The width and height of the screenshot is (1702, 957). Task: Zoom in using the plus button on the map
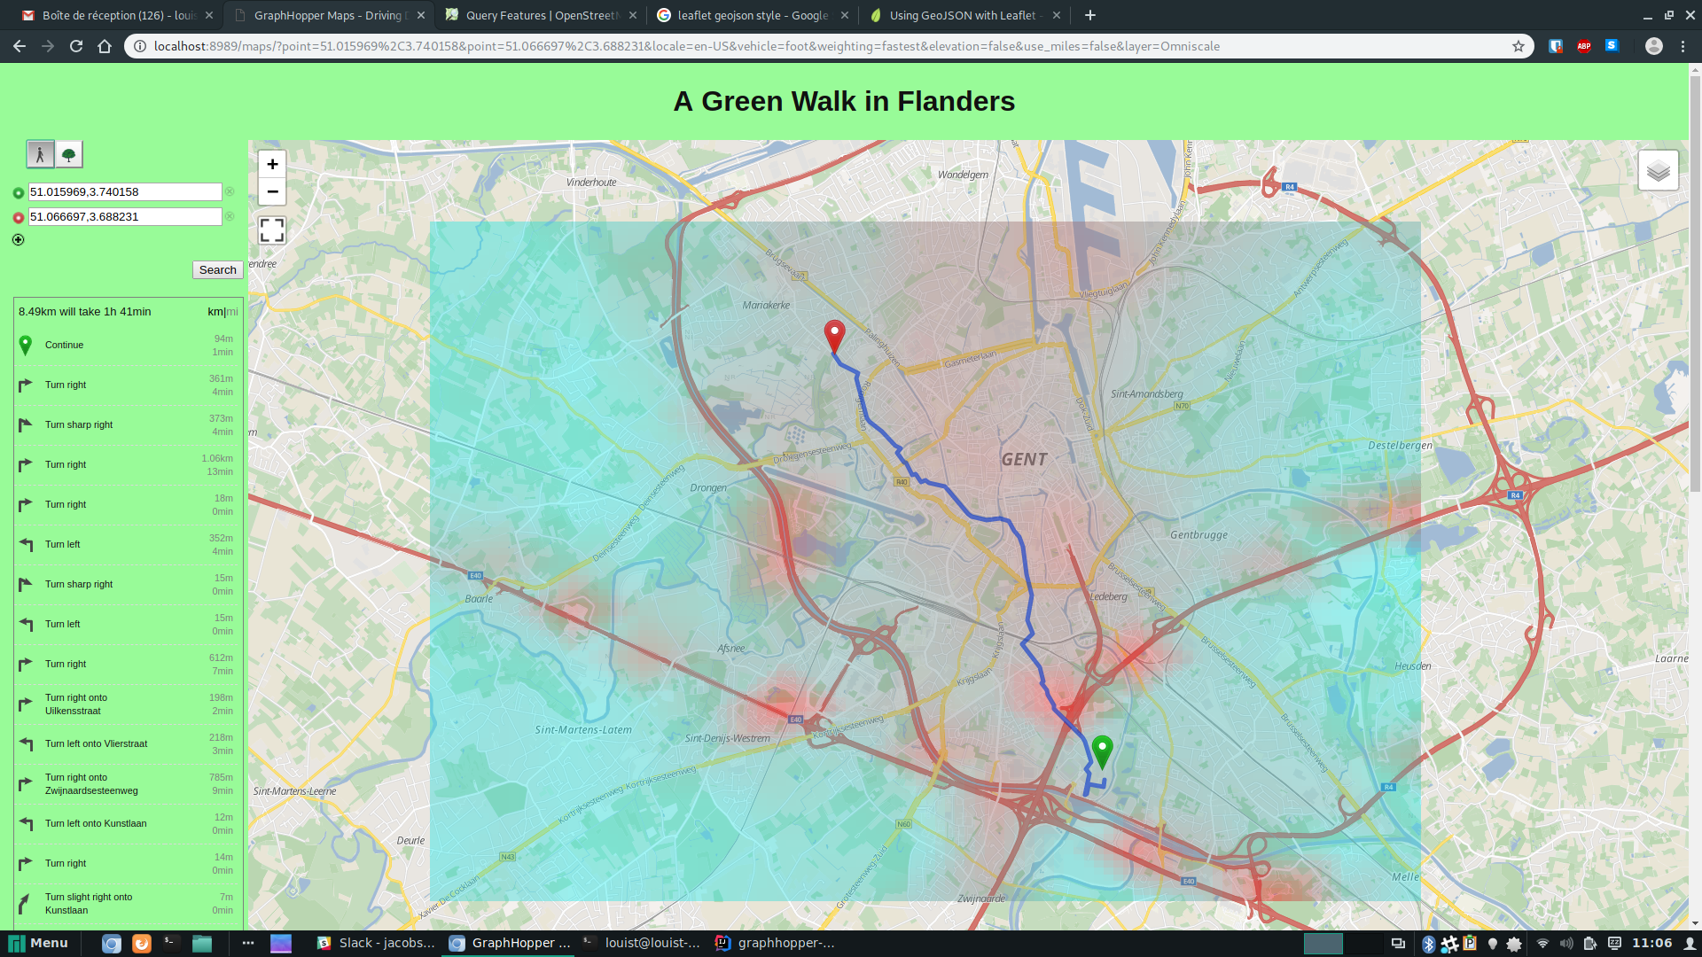coord(272,164)
